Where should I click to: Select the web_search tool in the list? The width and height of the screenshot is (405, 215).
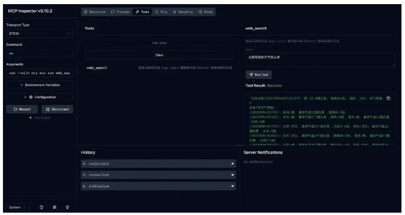[160, 68]
